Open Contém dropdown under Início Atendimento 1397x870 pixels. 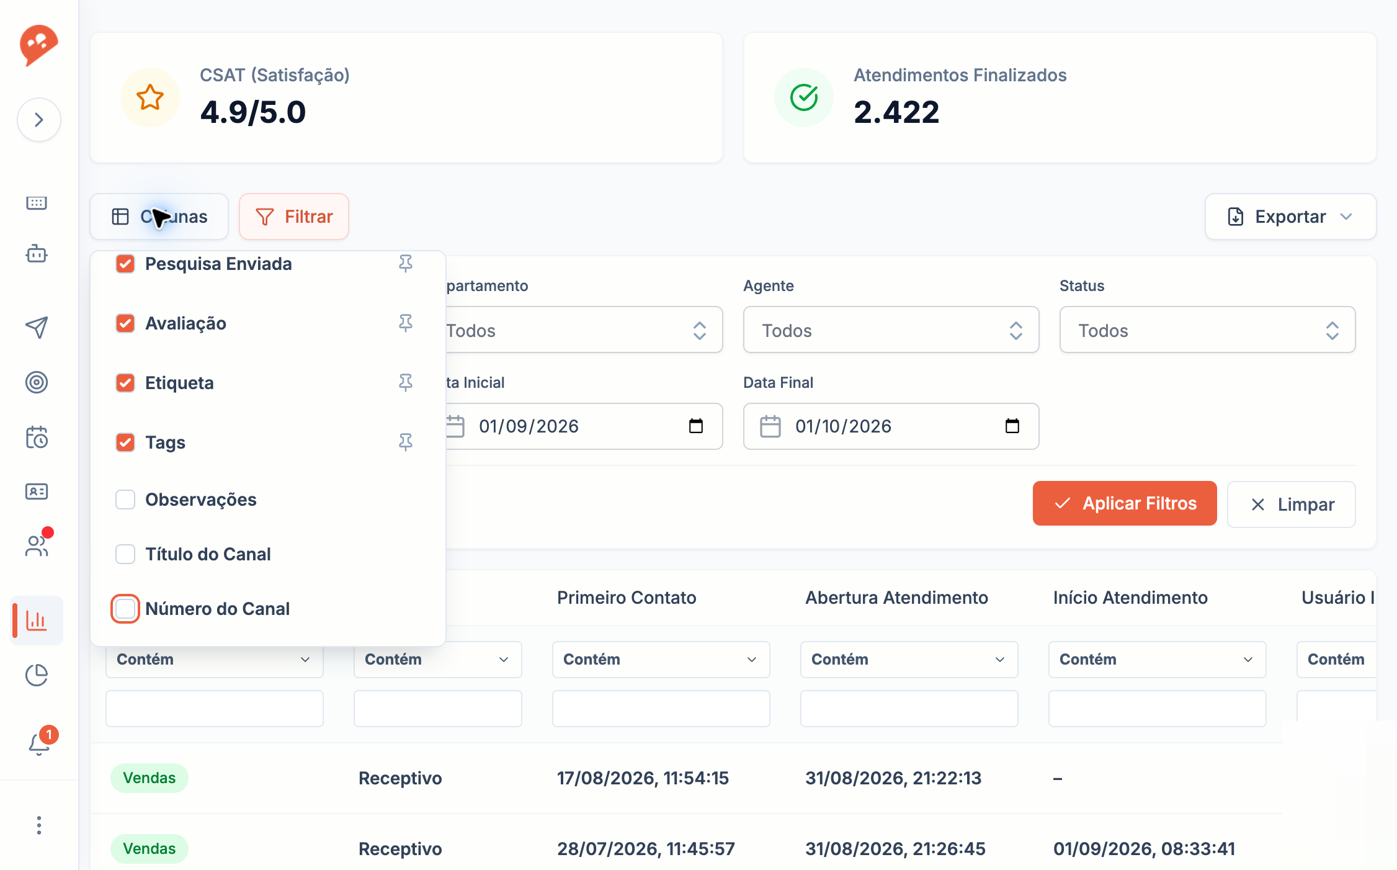click(1157, 659)
